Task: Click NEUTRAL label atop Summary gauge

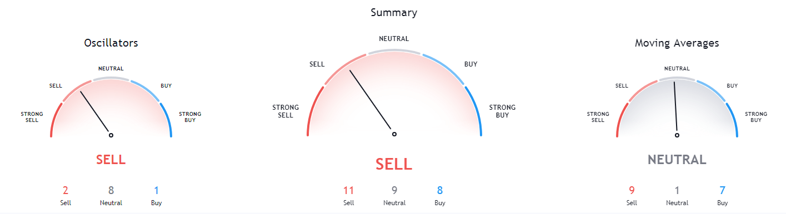Action: point(394,39)
